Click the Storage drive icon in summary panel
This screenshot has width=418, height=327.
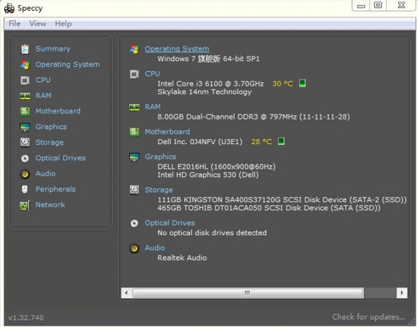pyautogui.click(x=134, y=190)
